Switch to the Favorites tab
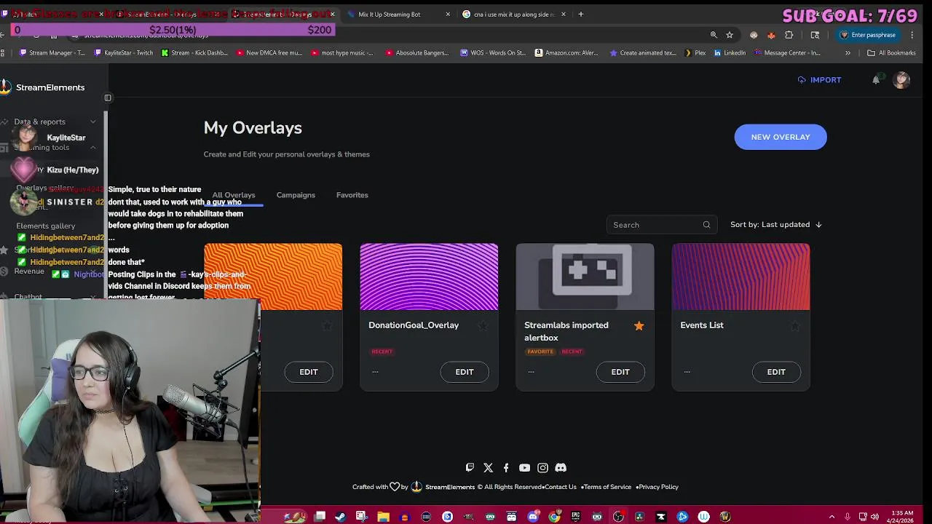932x524 pixels. click(x=352, y=195)
